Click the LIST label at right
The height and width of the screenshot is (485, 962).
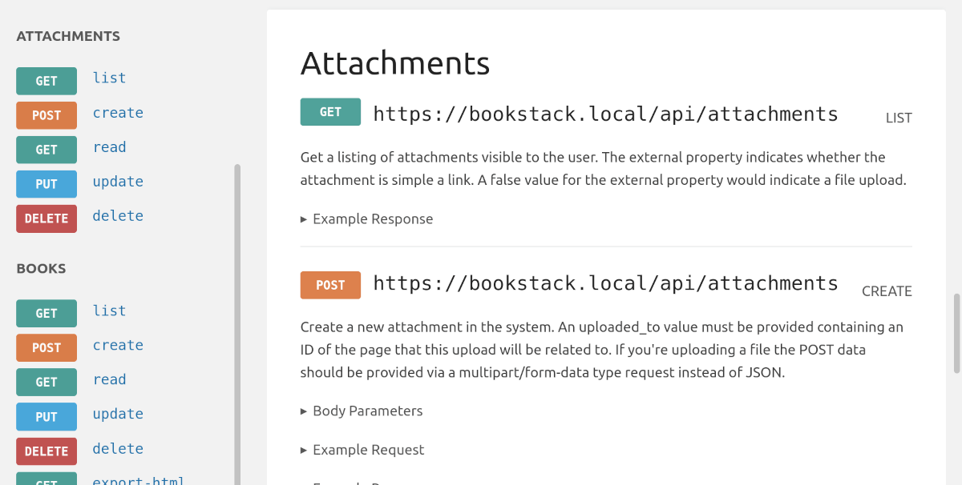(899, 118)
